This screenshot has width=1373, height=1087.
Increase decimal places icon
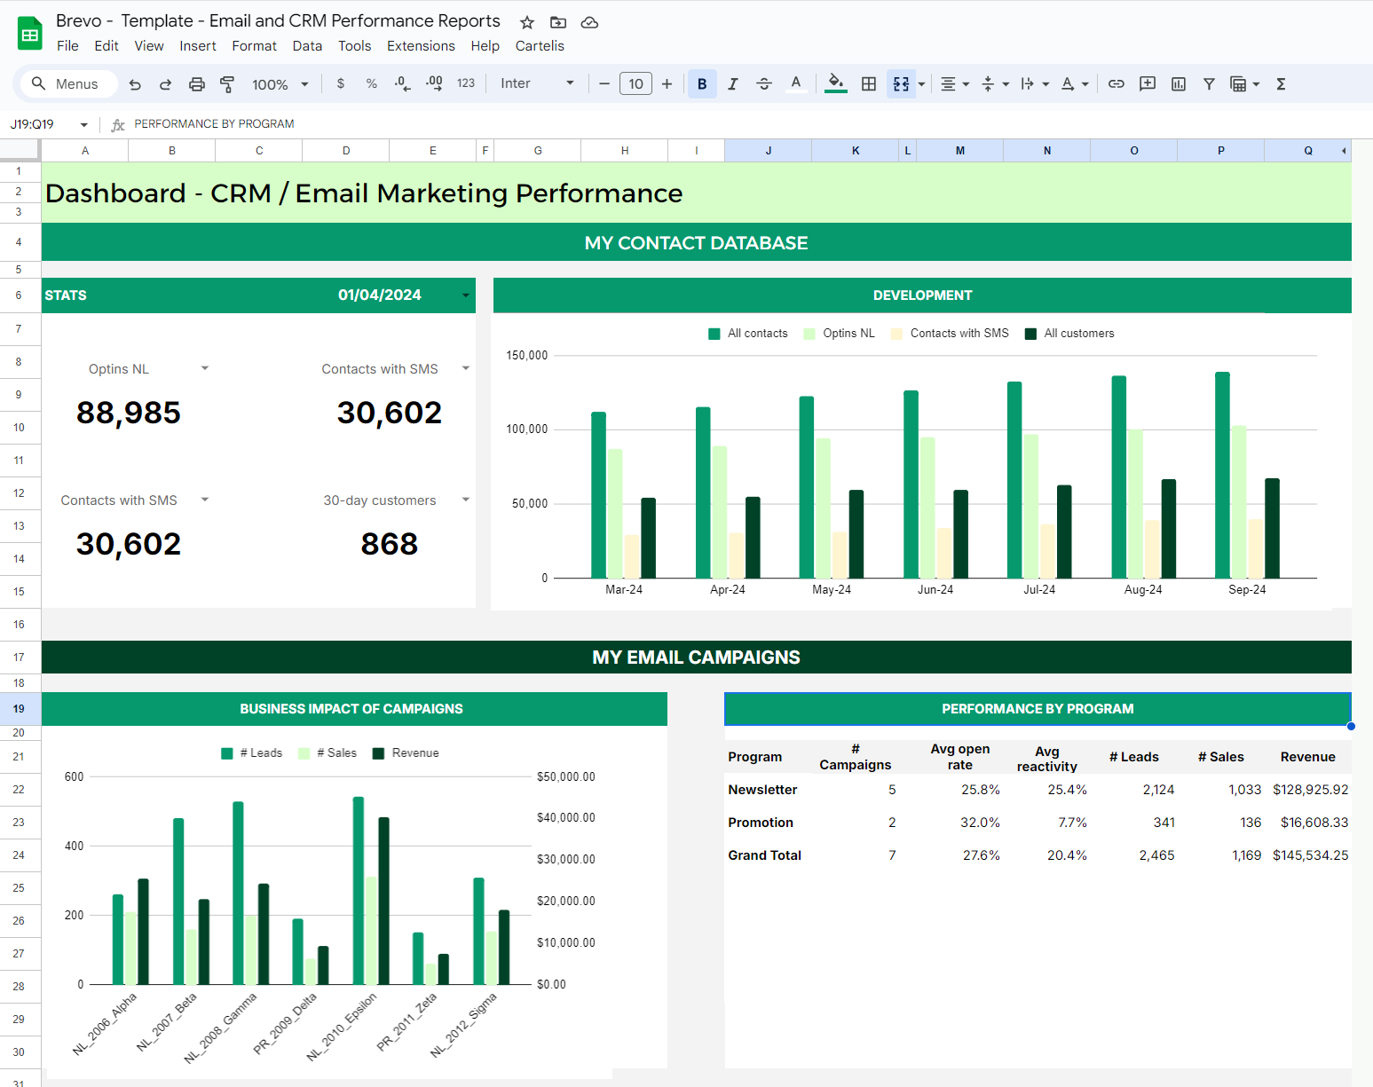[x=434, y=83]
